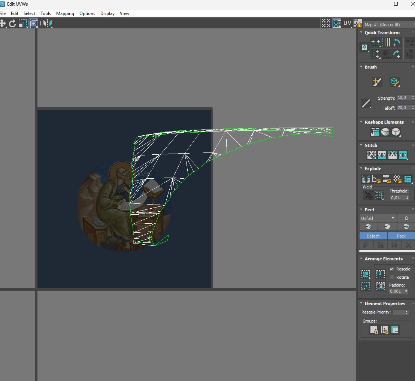Open the Map #1 (Иоанн.tif) texture dropdown
This screenshot has height=381, width=415.
click(x=389, y=25)
